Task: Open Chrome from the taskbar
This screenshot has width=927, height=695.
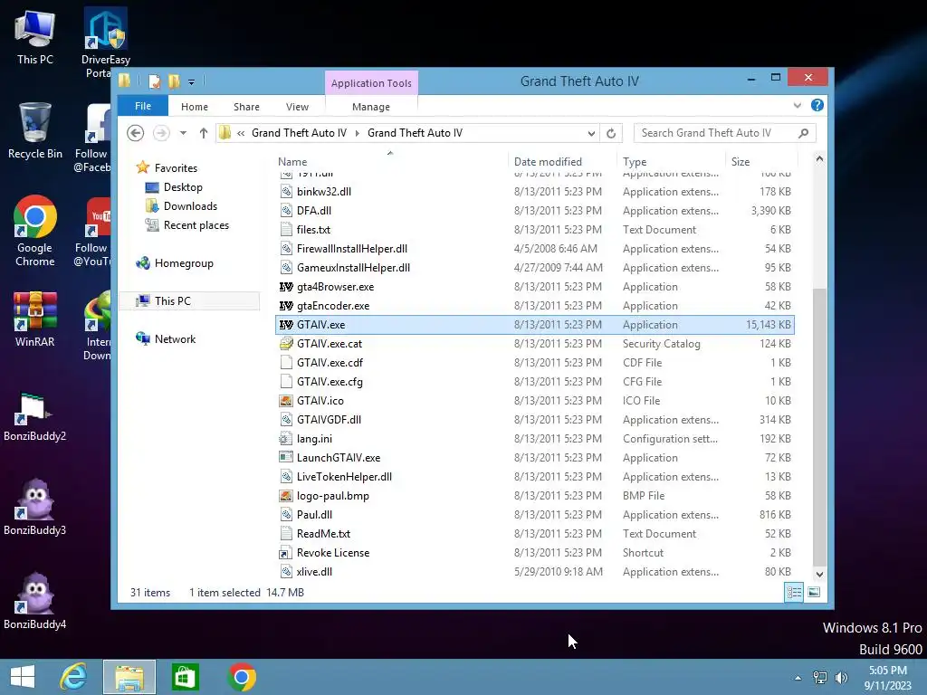Action: pyautogui.click(x=241, y=677)
